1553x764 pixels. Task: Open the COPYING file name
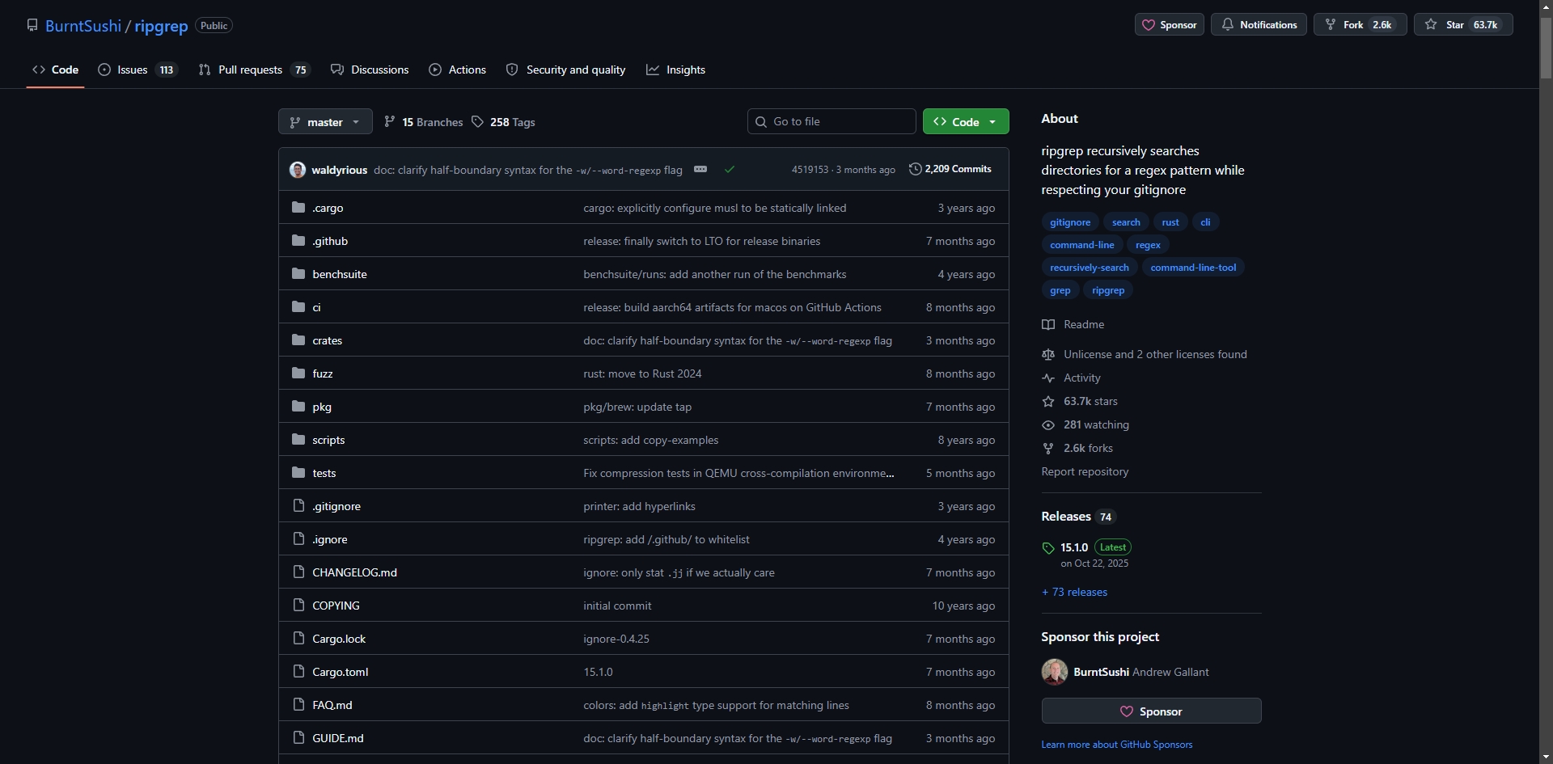click(336, 606)
